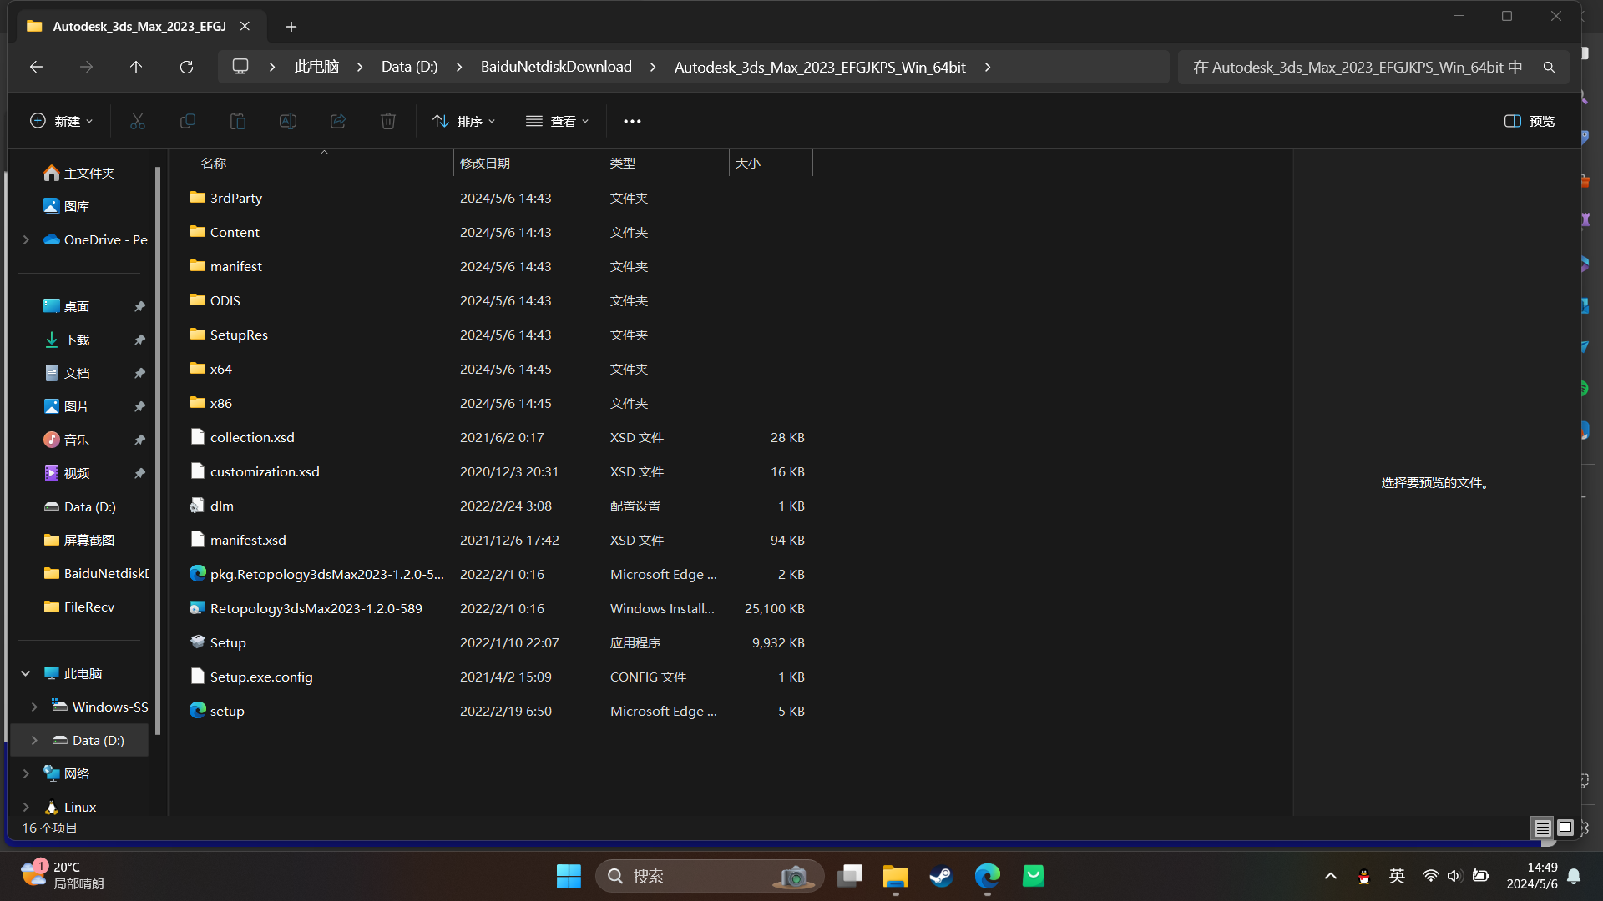Sort by 类型 column header

[x=666, y=163]
